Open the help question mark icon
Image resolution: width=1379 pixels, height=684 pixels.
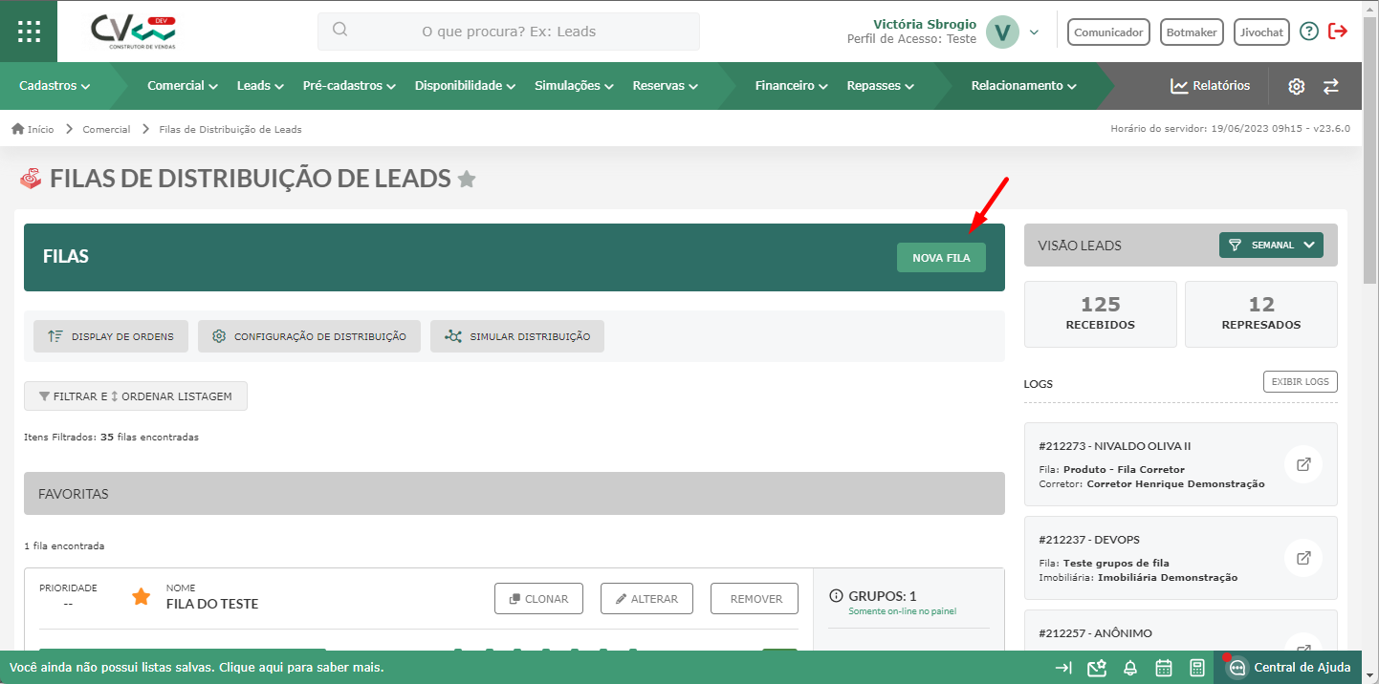pyautogui.click(x=1309, y=32)
